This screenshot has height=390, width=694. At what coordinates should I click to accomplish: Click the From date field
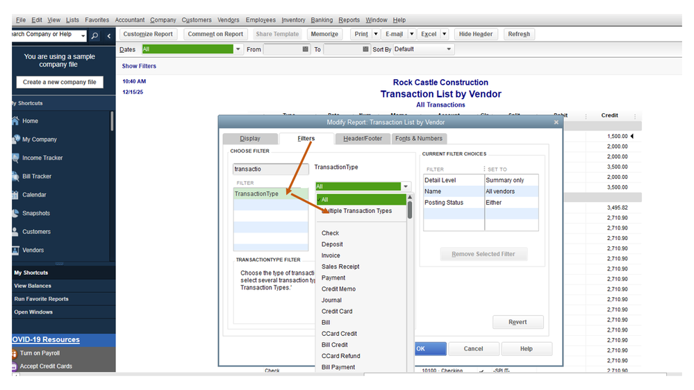[x=282, y=49]
